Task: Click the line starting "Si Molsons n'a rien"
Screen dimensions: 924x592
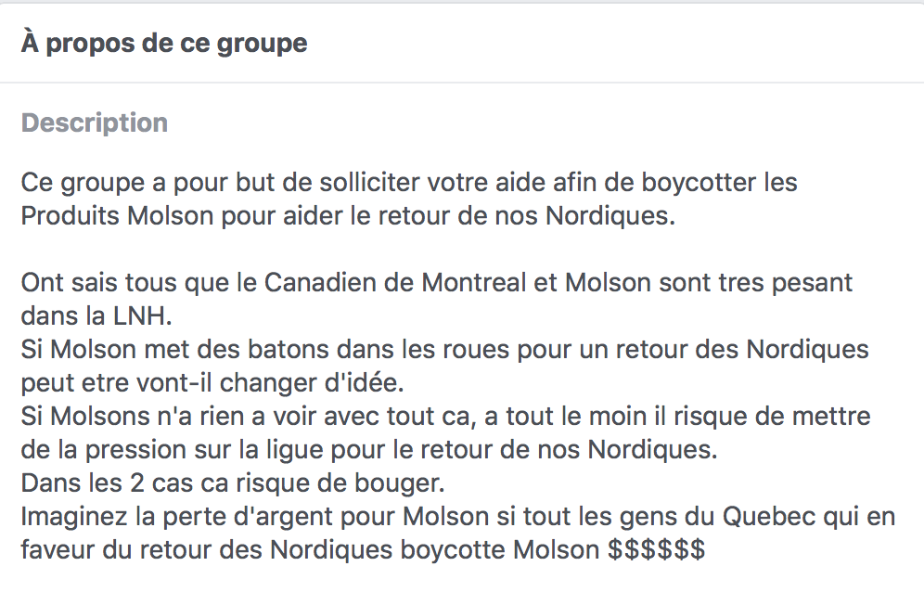Action: 446,417
